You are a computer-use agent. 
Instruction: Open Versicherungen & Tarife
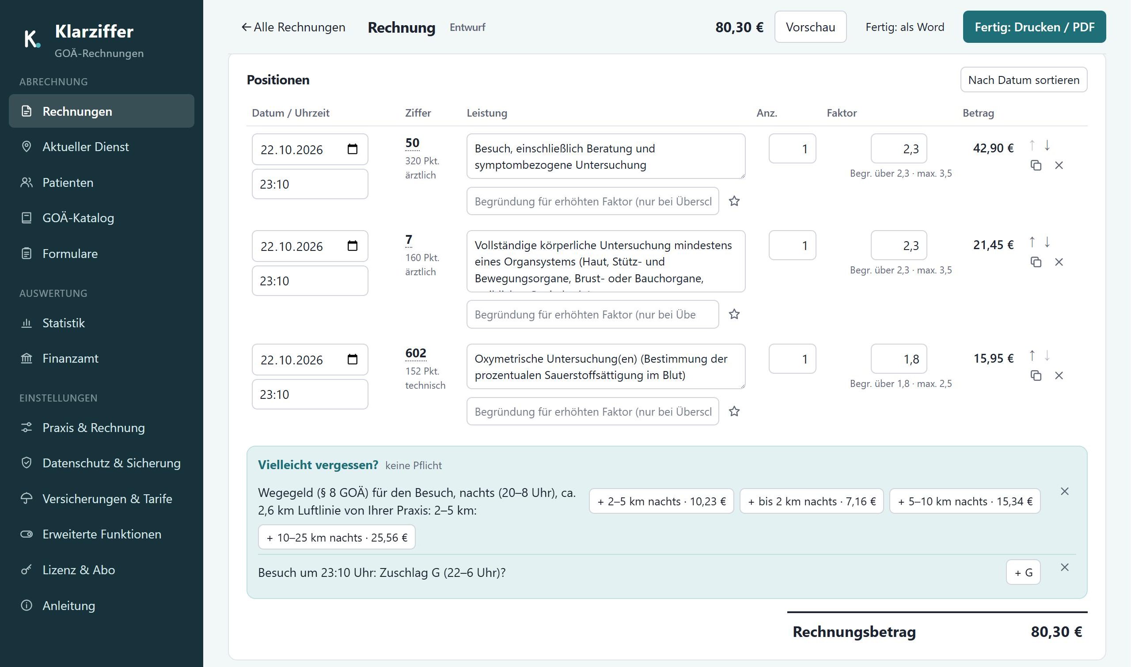[102, 499]
